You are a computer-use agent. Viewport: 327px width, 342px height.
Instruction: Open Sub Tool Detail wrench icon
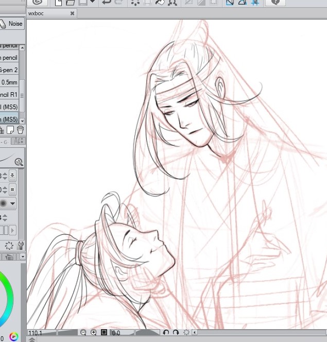[x=20, y=246]
